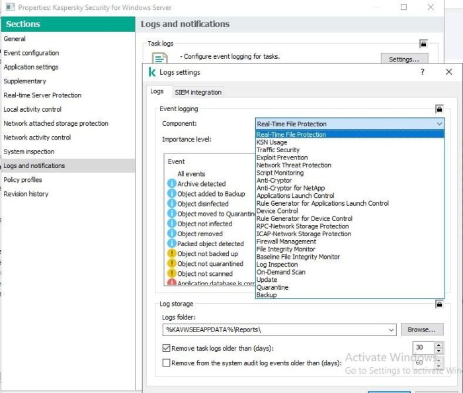The image size is (463, 393).
Task: Click the Task logs document icon
Action: pos(160,58)
